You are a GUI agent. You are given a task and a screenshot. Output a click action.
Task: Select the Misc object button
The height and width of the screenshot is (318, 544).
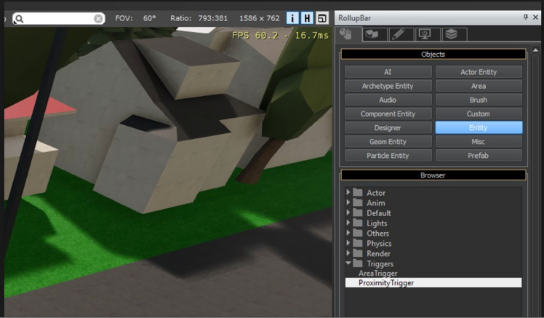[479, 141]
